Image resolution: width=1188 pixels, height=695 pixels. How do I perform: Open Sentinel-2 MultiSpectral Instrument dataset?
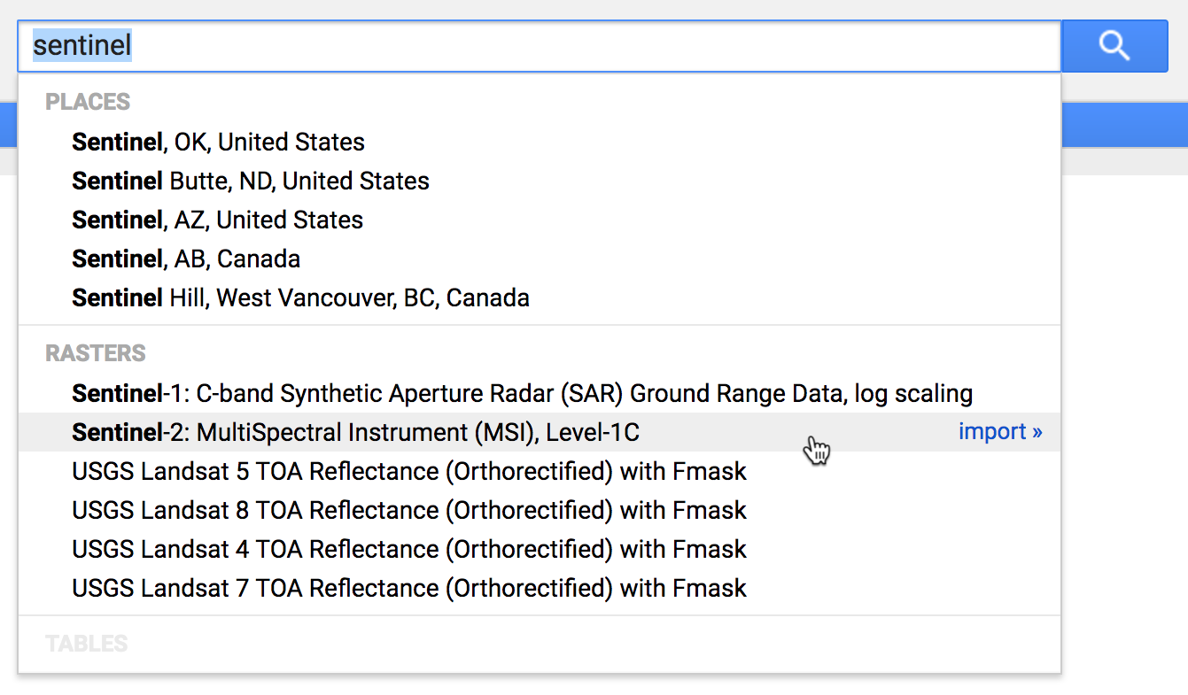[355, 432]
